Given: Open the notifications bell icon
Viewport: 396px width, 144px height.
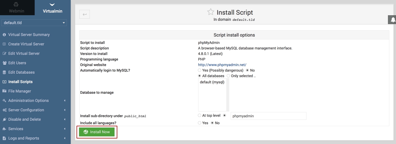Looking at the screenshot, I should (x=393, y=20).
